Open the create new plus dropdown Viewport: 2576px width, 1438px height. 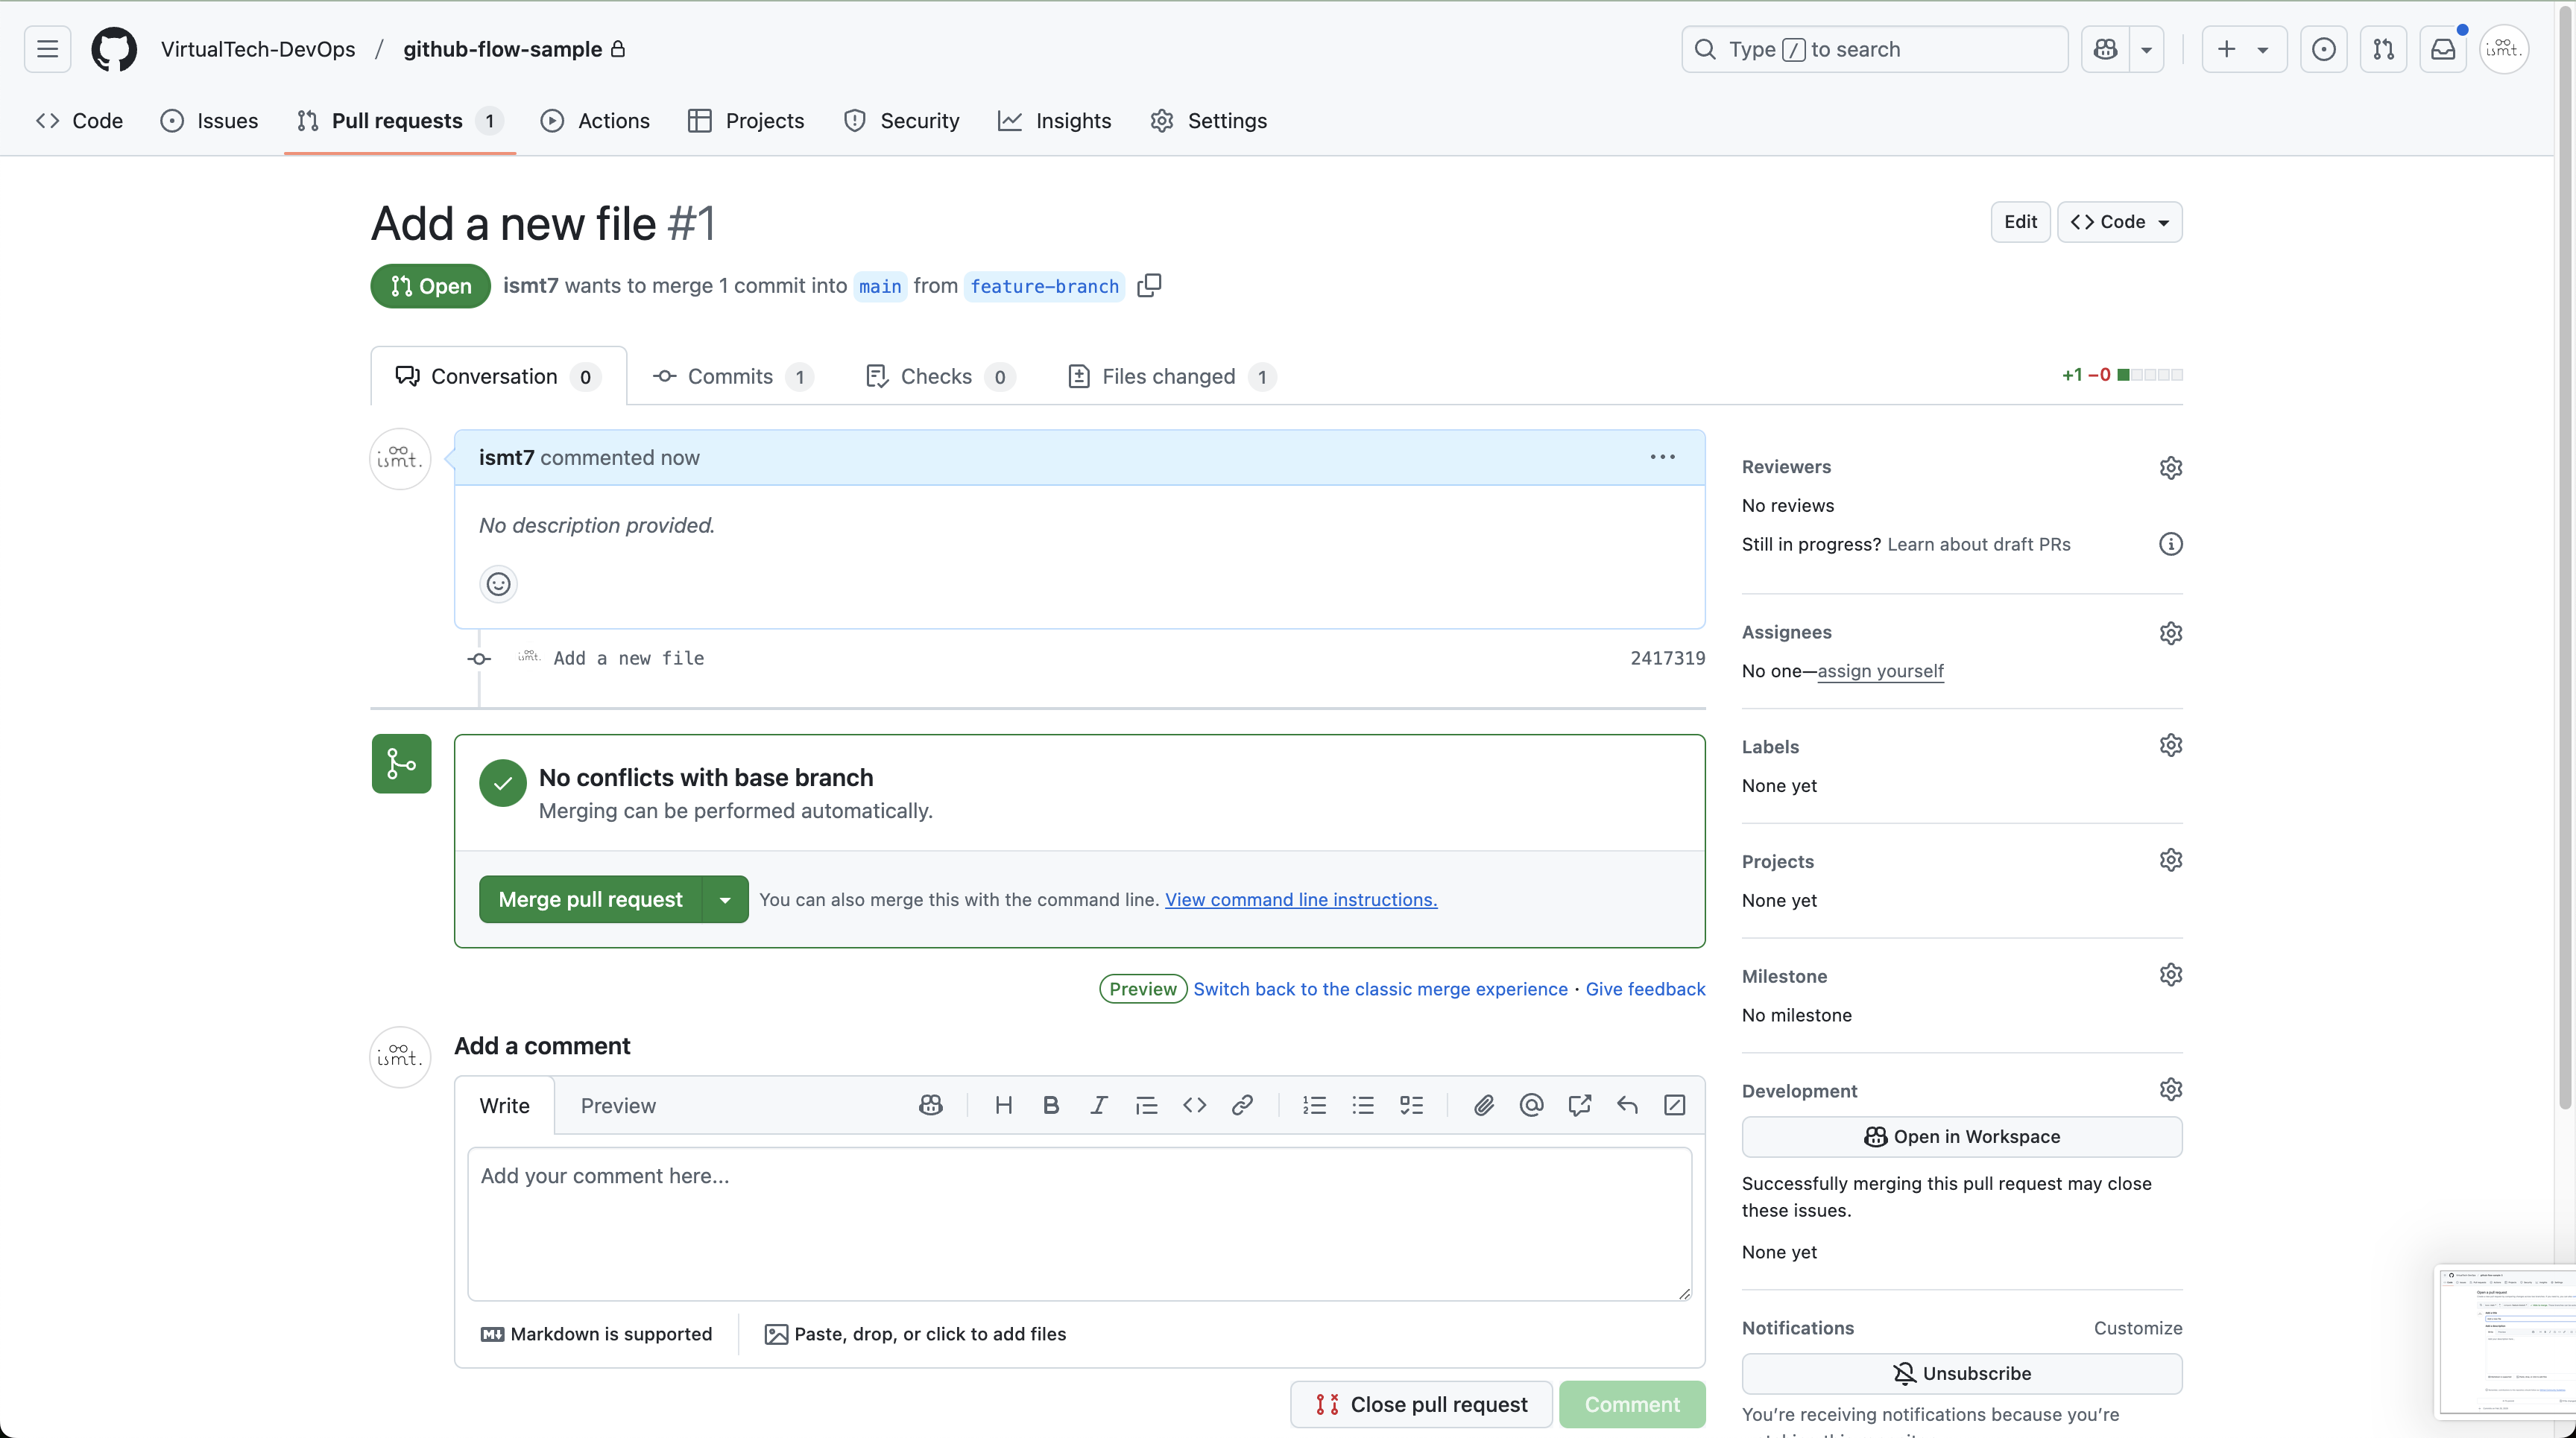[x=2245, y=49]
